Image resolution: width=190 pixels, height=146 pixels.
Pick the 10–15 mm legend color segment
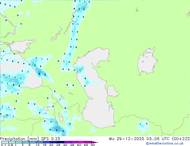click(40, 142)
